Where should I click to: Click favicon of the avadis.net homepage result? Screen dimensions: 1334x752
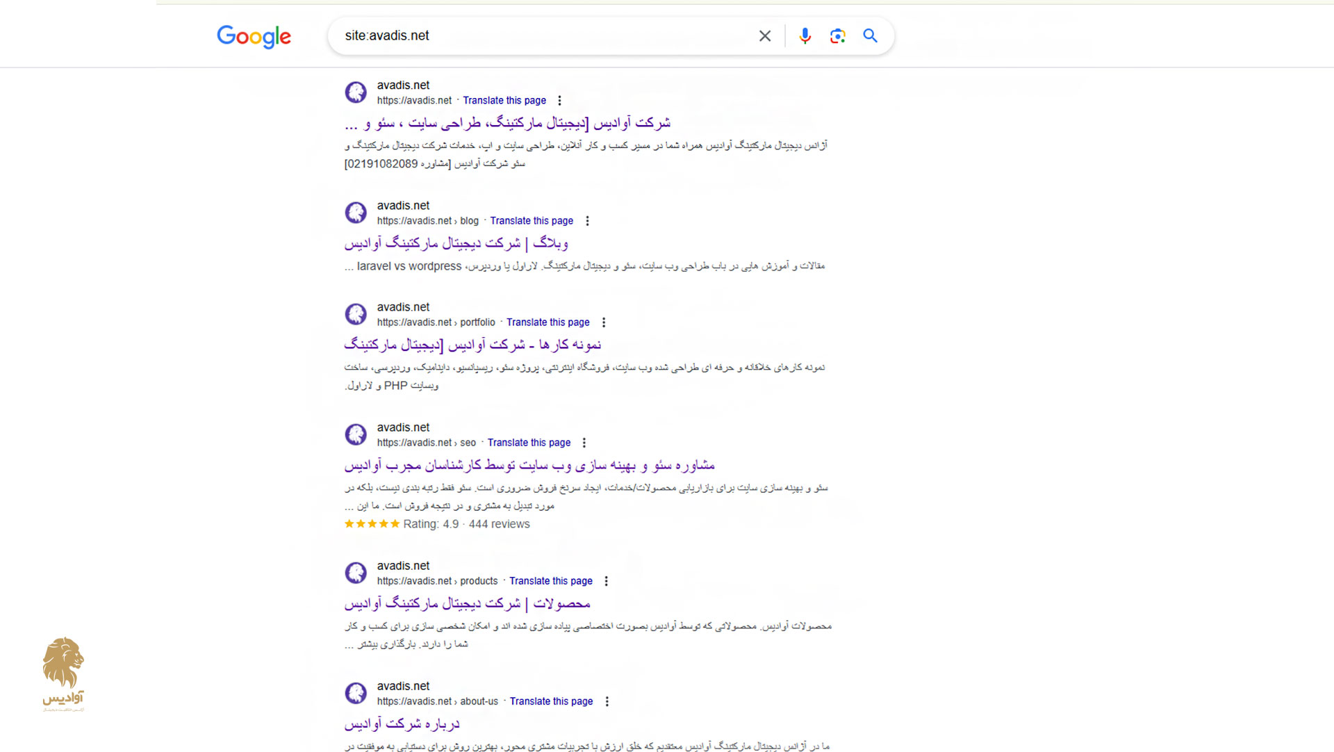[356, 92]
